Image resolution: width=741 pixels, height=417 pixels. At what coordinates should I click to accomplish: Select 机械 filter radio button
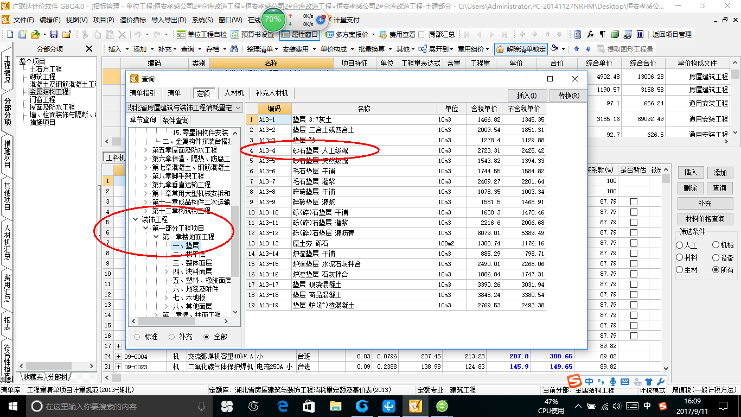[716, 245]
